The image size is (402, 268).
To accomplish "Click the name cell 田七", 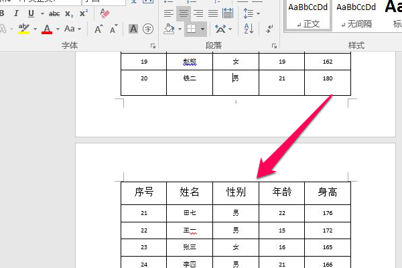I will tap(190, 213).
